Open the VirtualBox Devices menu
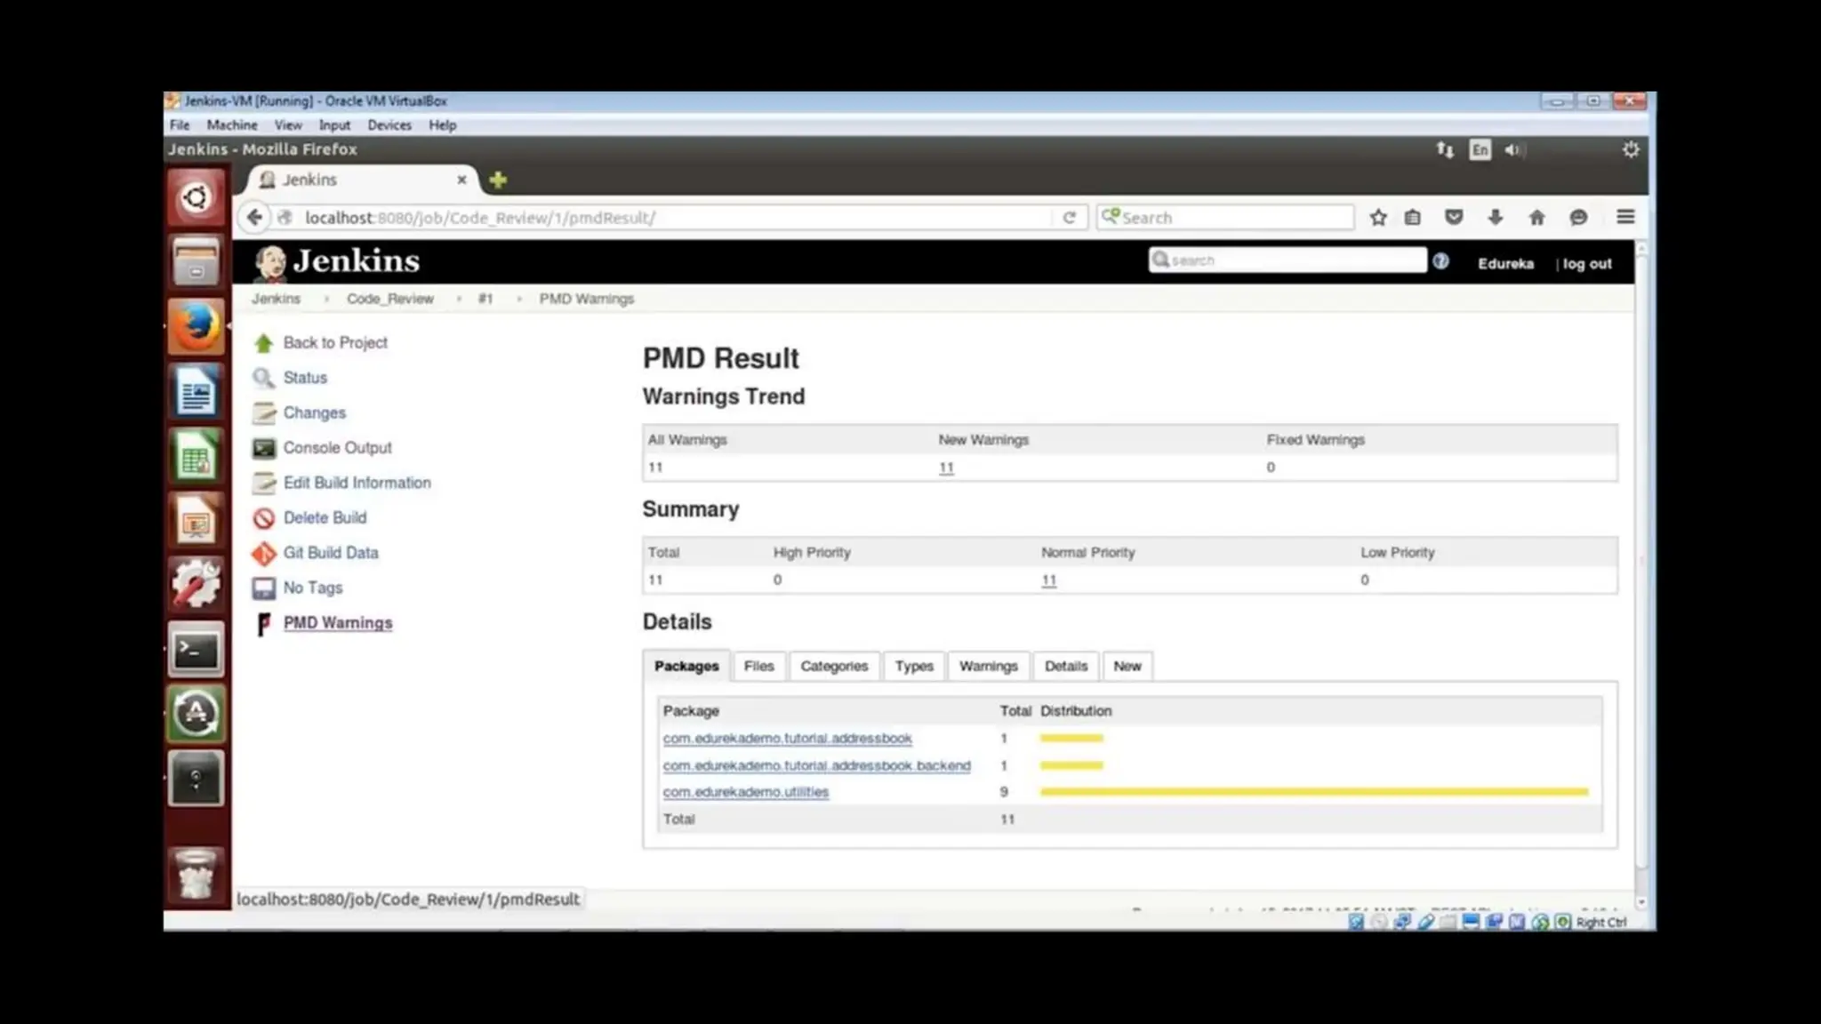1821x1024 pixels. pyautogui.click(x=389, y=125)
